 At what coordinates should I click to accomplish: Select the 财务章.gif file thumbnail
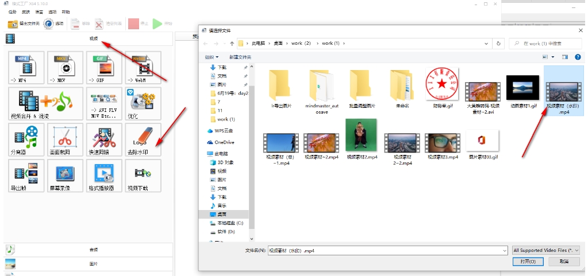point(443,89)
